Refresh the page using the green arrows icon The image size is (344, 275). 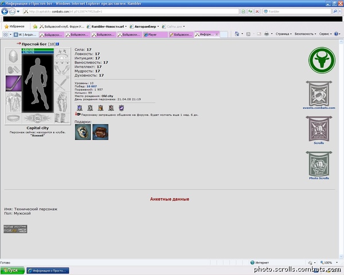[250, 11]
